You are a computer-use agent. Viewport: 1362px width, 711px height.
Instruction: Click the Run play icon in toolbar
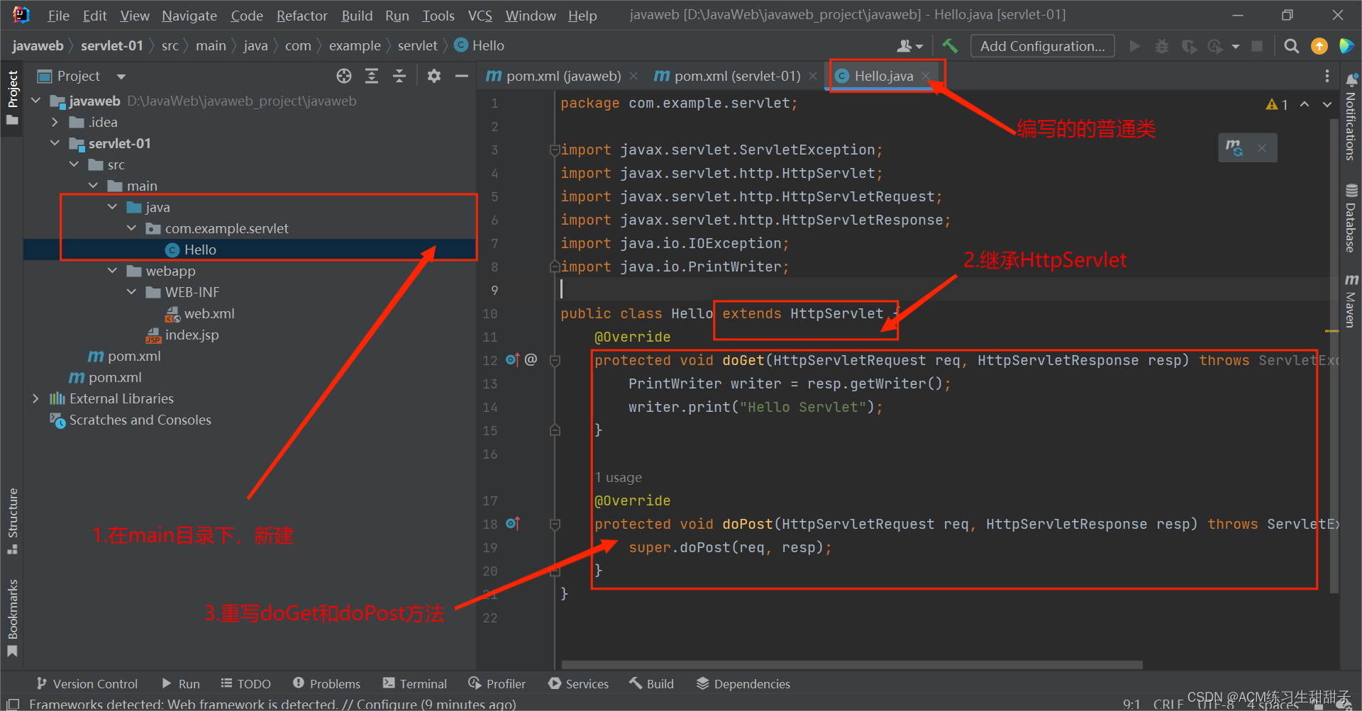(1134, 46)
